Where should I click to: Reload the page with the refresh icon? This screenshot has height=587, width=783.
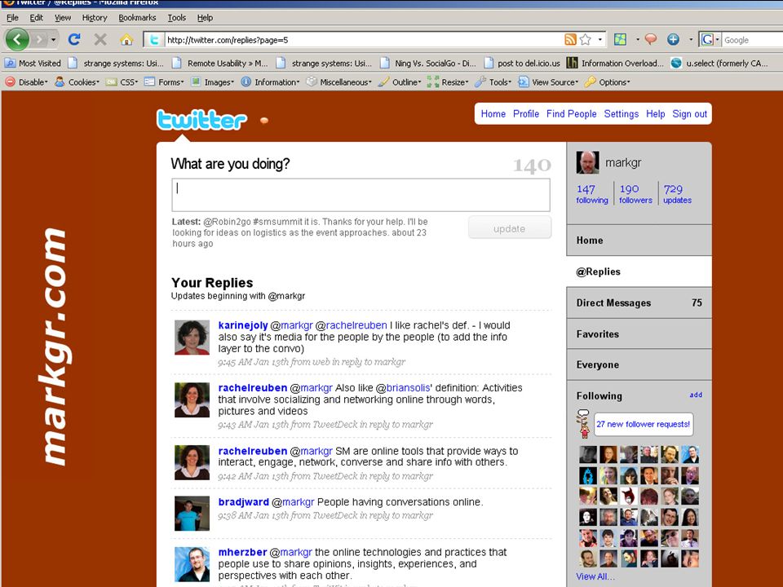coord(74,39)
